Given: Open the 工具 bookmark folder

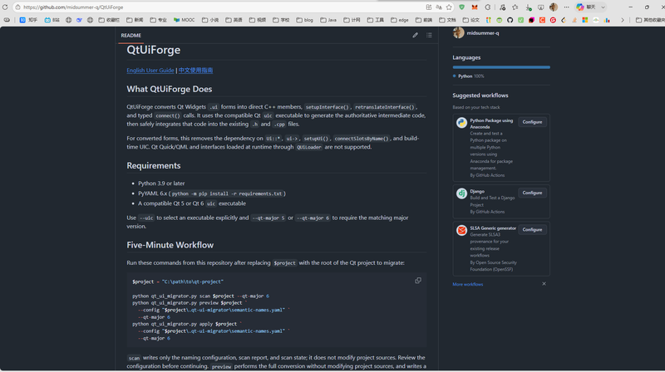Looking at the screenshot, I should tap(376, 20).
